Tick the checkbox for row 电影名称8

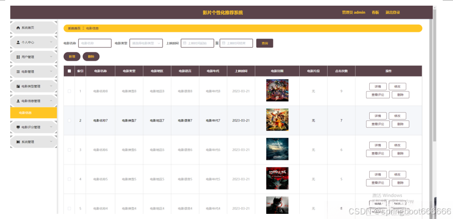[69, 91]
